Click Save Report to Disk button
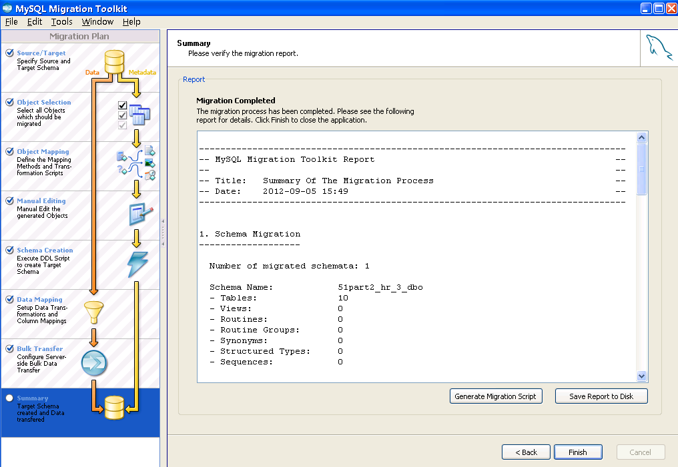The width and height of the screenshot is (678, 467). pyautogui.click(x=601, y=396)
